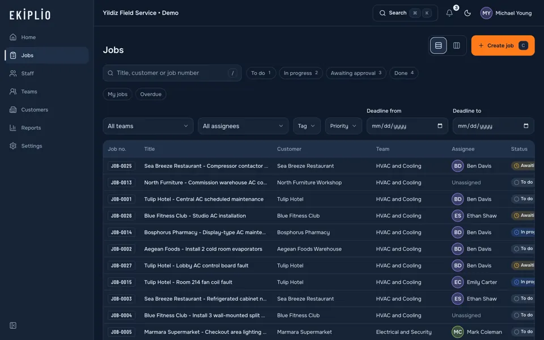Viewport: 544px width, 340px height.
Task: Toggle dark mode moon icon
Action: coord(467,13)
